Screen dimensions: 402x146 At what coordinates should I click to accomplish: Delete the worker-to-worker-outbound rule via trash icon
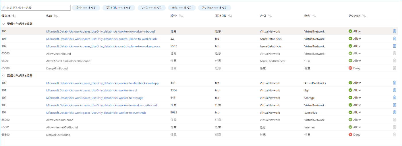point(395,105)
